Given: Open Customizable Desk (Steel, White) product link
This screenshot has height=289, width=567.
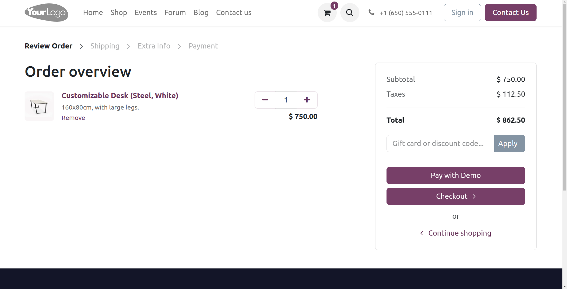Looking at the screenshot, I should coord(120,96).
